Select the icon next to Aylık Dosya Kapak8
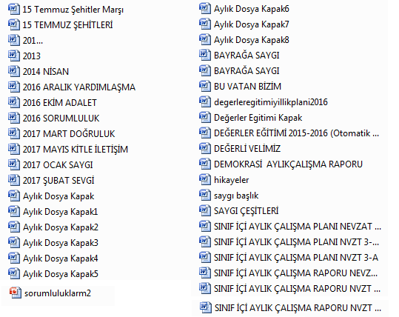399x317 pixels. point(205,40)
